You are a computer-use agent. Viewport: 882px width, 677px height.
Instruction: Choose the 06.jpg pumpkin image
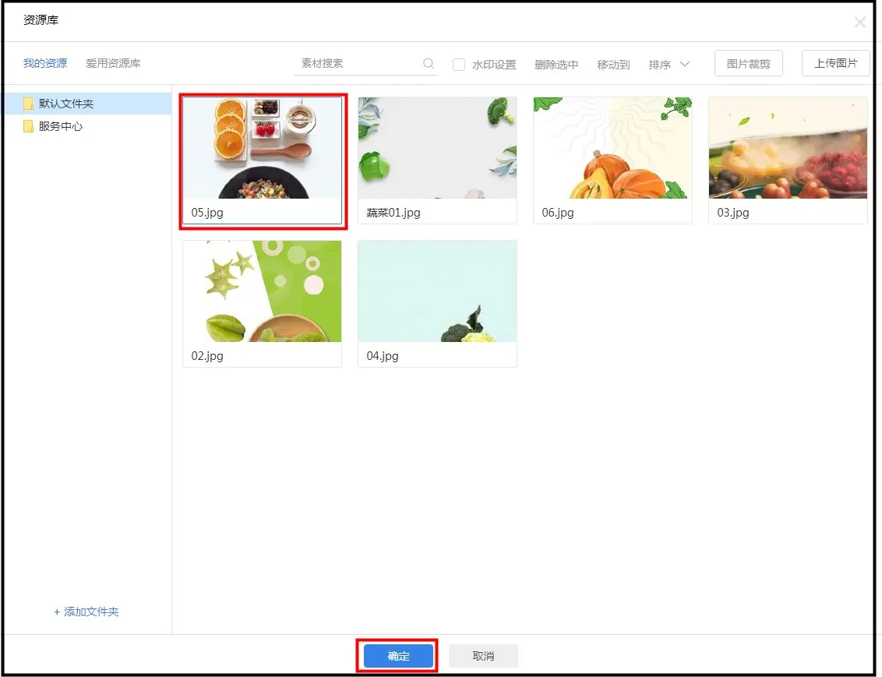pos(612,148)
